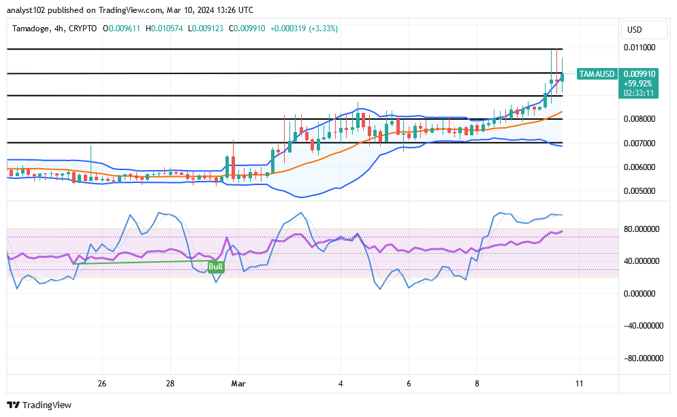Click the Mar date axis label

click(x=238, y=384)
